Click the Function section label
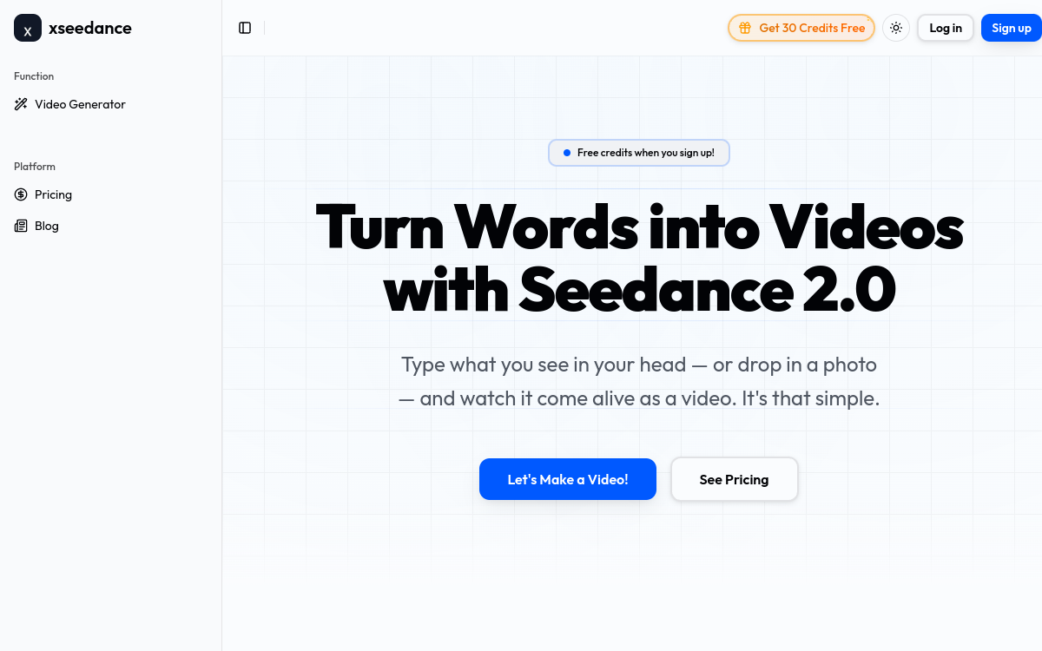Screen dimensions: 1042x651 tap(34, 76)
